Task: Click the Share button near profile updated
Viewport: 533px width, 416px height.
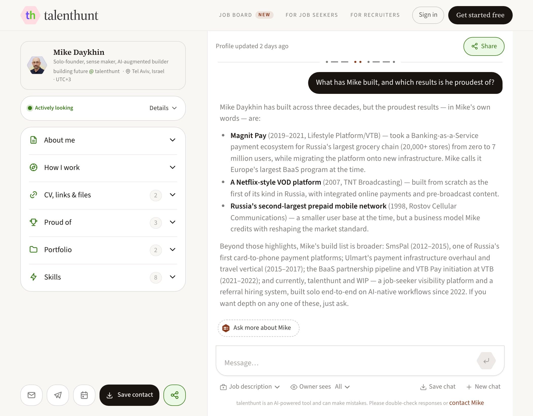Action: point(484,46)
